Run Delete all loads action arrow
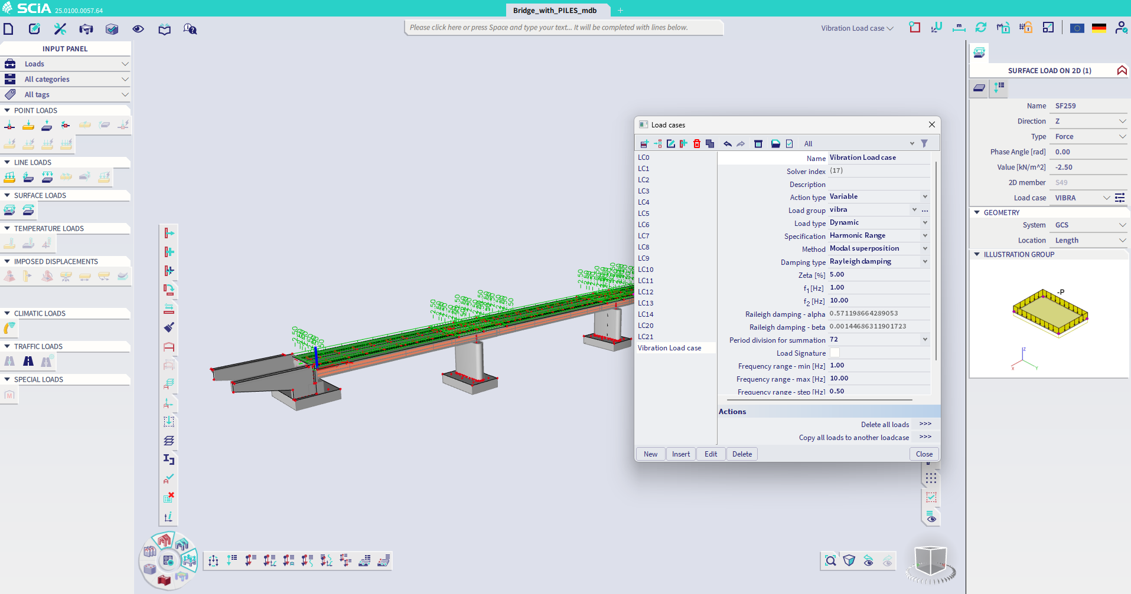1131x594 pixels. [925, 424]
